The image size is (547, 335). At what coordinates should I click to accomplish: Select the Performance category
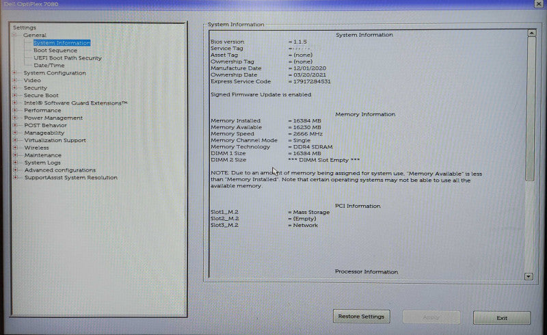coord(42,110)
